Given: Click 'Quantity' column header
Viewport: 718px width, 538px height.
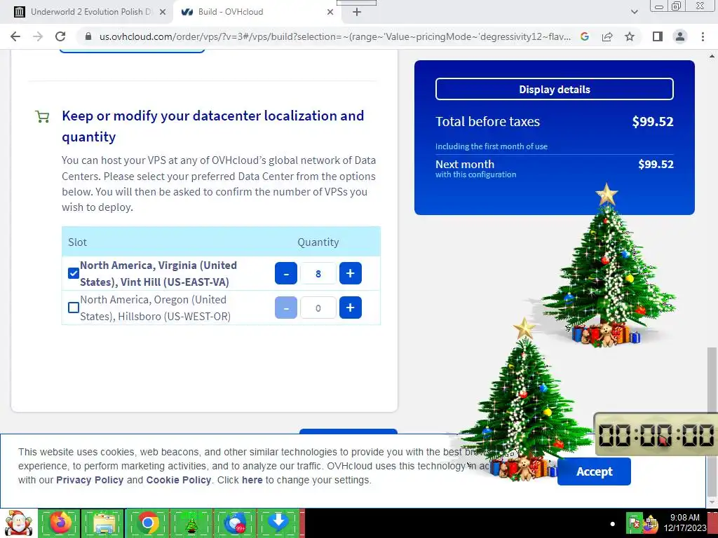Looking at the screenshot, I should pos(318,242).
